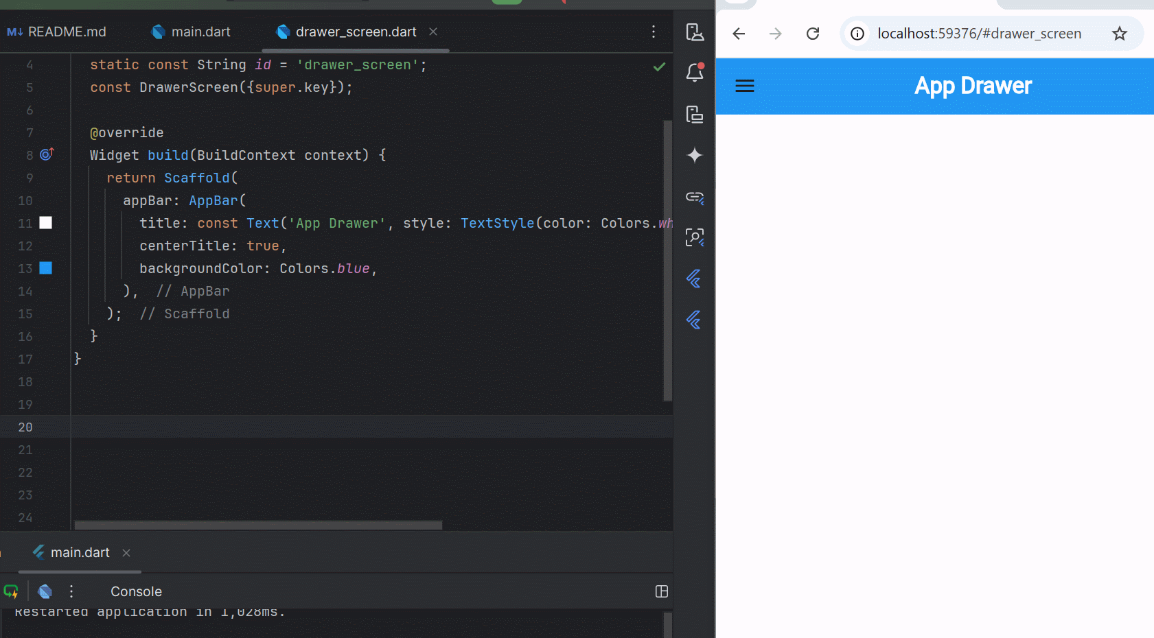Open the App Drawer hamburger menu
The width and height of the screenshot is (1154, 638).
745,86
